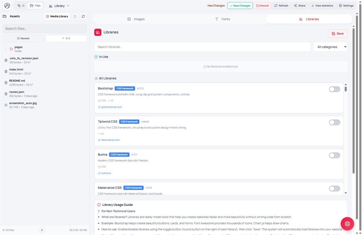
Task: Click the library list scroll-down arrow
Action: pyautogui.click(x=346, y=193)
